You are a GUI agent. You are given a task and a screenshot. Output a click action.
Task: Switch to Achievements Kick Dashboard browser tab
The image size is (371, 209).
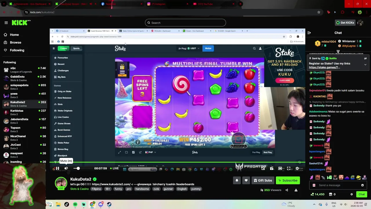[30, 4]
